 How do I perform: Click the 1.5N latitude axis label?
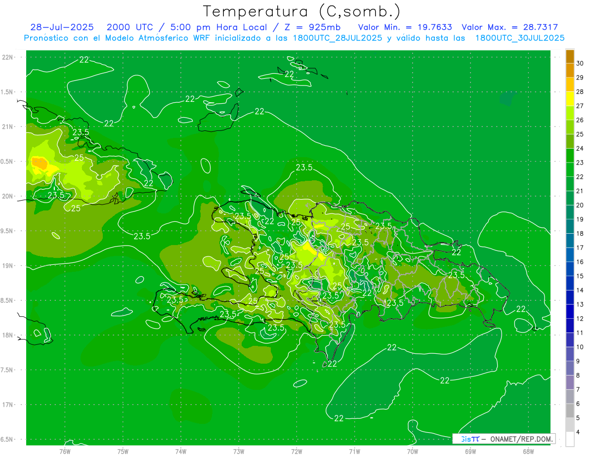pyautogui.click(x=8, y=92)
